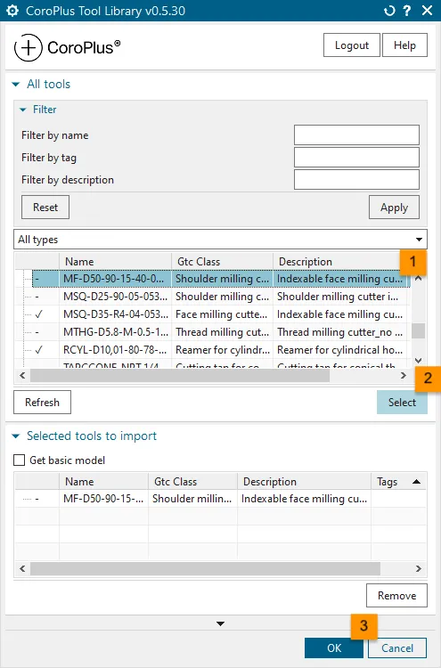Click the selected tools horizontal scrollbar thumb

(x=205, y=568)
